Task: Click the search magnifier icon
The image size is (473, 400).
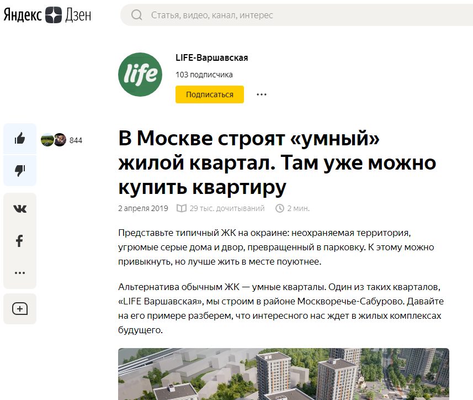Action: click(137, 15)
